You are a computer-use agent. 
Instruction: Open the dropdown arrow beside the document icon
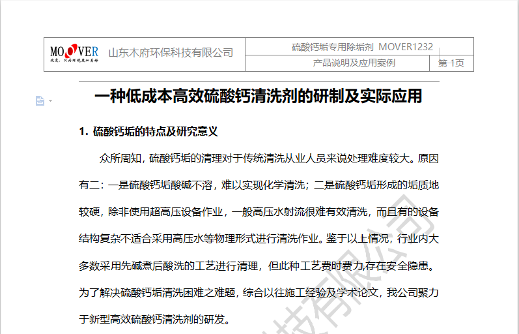[x=50, y=101]
